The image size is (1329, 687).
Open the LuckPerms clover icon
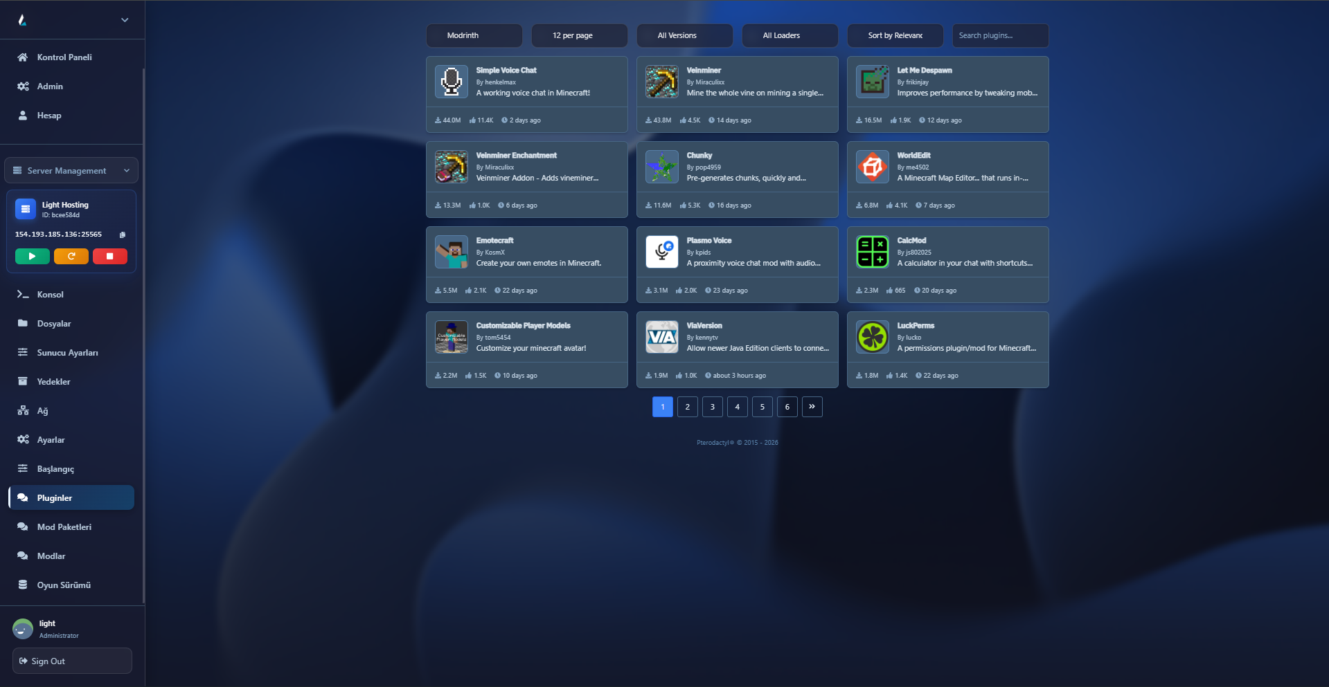pos(872,337)
